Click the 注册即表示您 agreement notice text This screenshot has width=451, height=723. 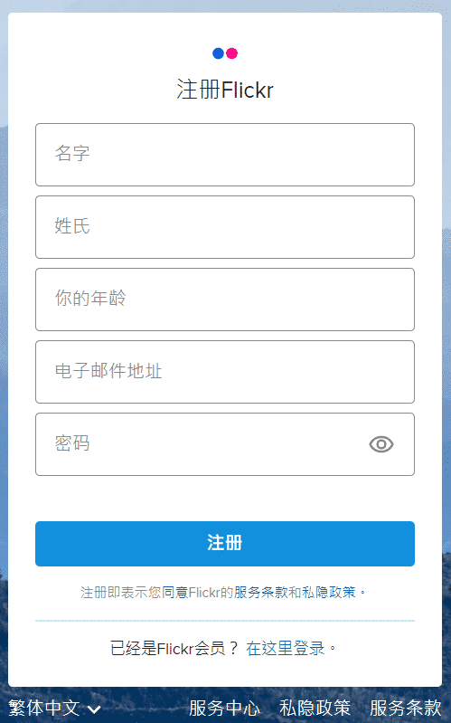(x=121, y=592)
